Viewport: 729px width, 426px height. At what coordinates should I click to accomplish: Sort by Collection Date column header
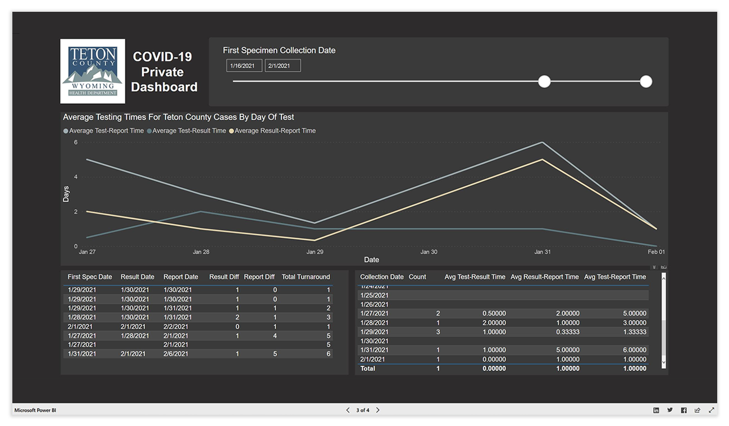click(382, 277)
